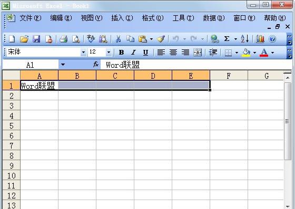
Task: Select column G header
Action: pyautogui.click(x=265, y=76)
